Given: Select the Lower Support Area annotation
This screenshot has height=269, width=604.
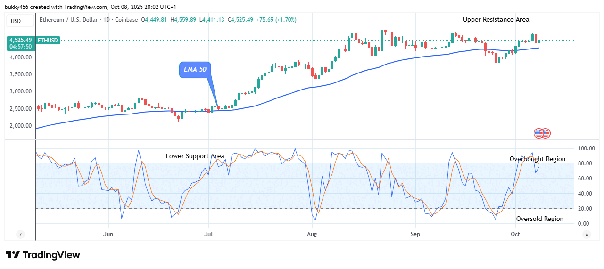Looking at the screenshot, I should pos(195,156).
